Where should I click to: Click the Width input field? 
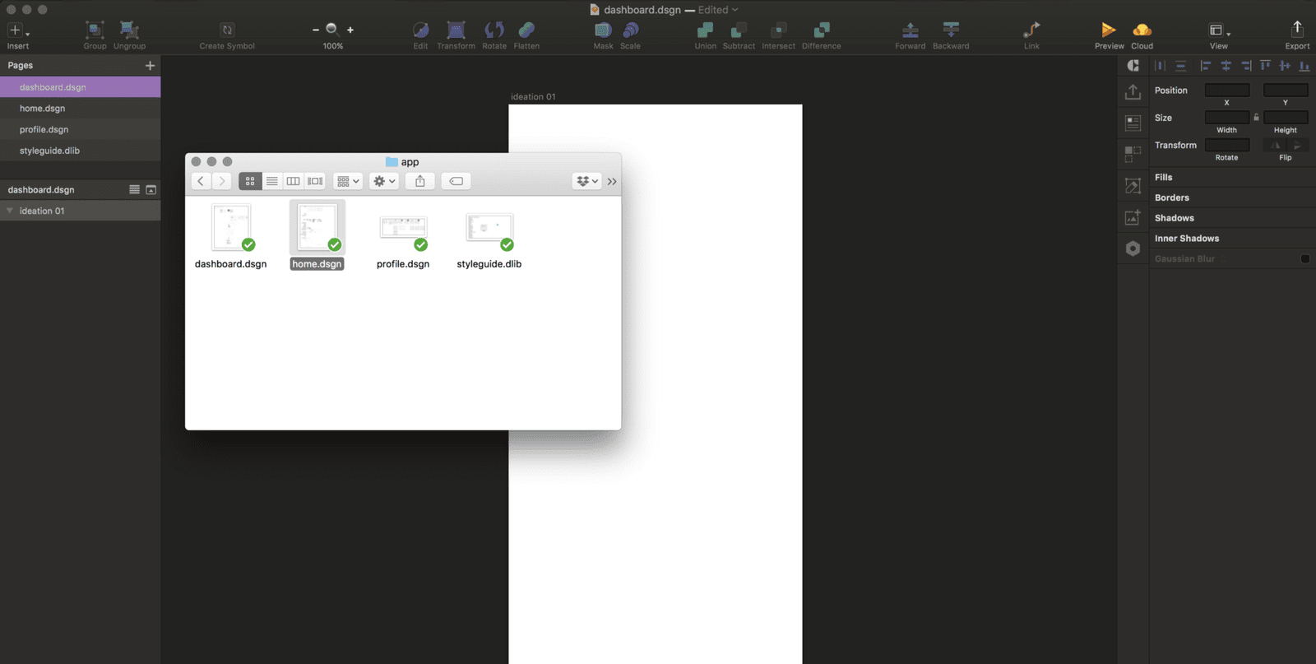pos(1227,117)
